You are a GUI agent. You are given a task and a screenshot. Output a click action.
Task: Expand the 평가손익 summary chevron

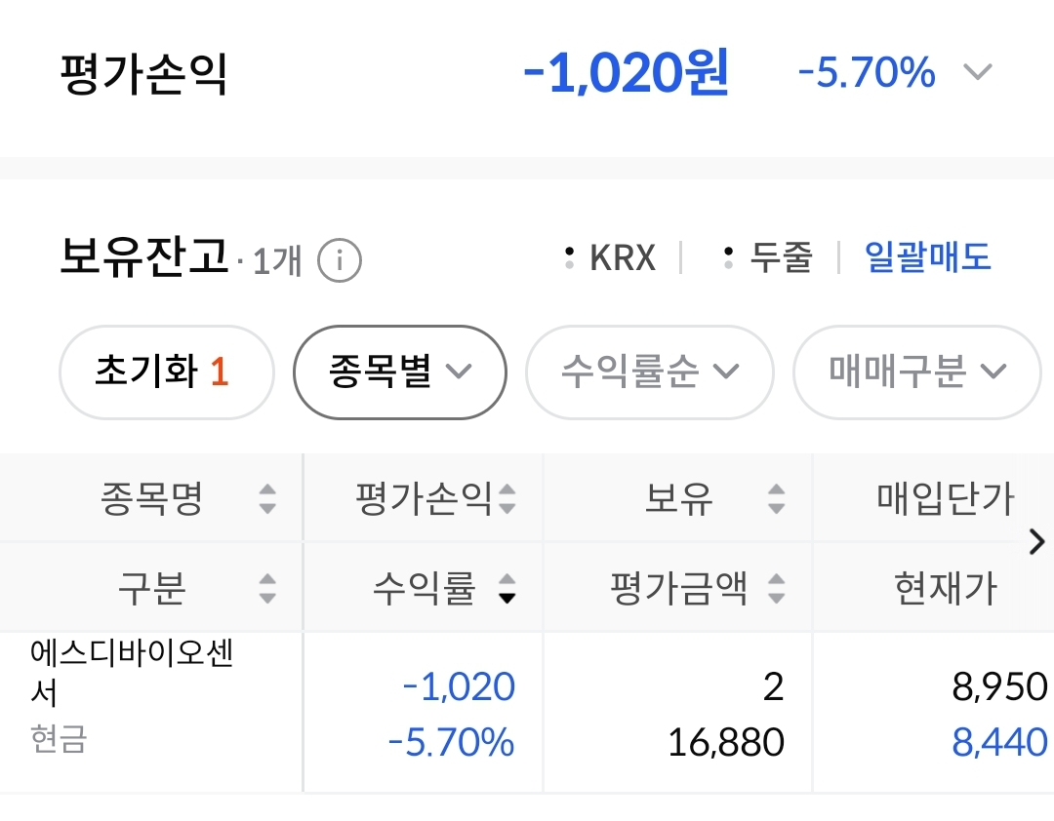[x=977, y=73]
